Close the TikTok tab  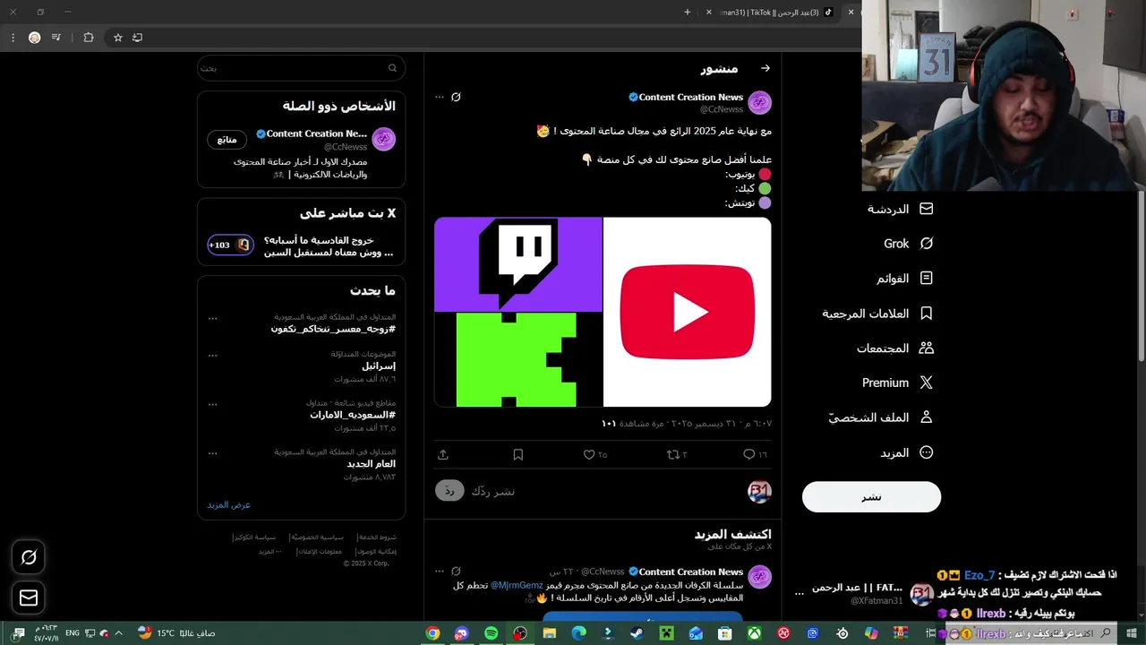click(709, 13)
